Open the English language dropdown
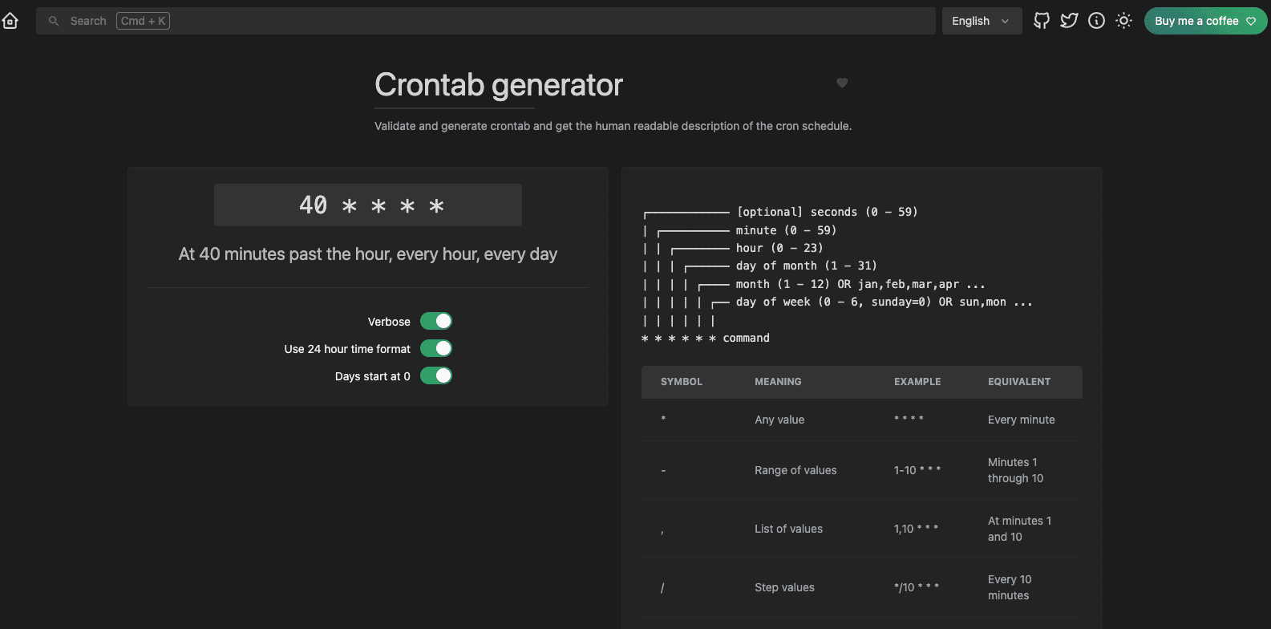Viewport: 1271px width, 629px height. point(982,21)
